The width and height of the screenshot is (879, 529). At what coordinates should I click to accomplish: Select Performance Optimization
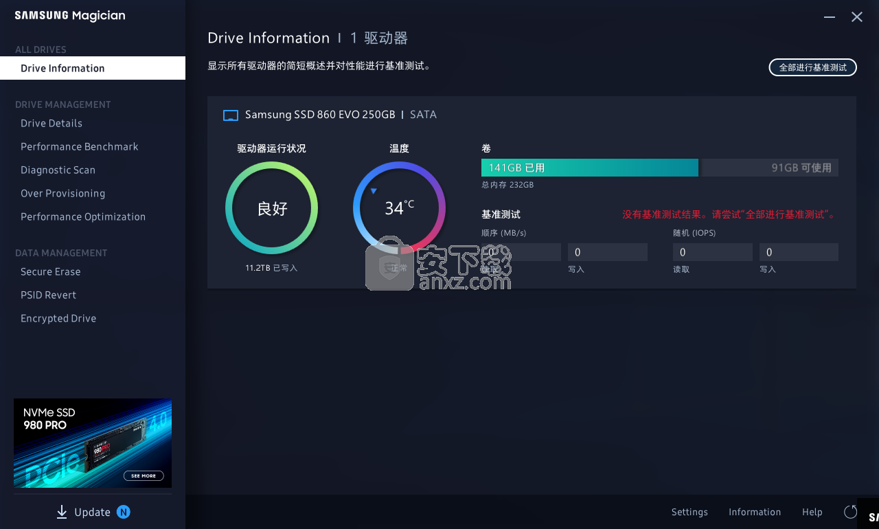[83, 217]
